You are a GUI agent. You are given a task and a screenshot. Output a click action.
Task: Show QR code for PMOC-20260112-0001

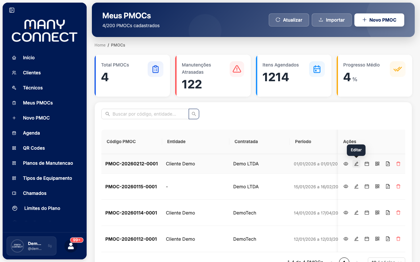(377, 239)
